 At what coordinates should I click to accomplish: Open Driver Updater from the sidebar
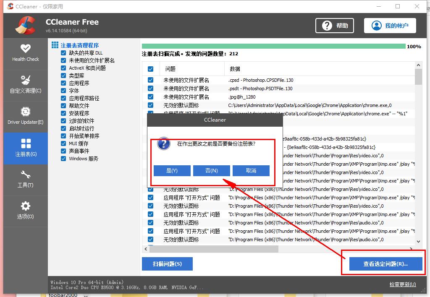pyautogui.click(x=25, y=116)
